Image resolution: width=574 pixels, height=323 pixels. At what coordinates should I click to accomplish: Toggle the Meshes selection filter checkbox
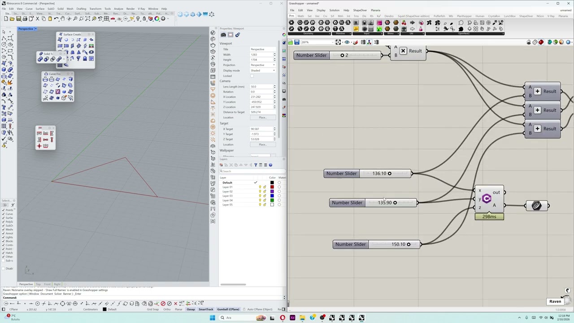tap(3, 229)
